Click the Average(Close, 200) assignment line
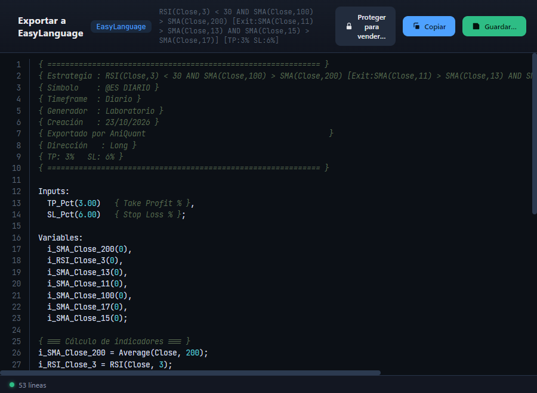537x393 pixels. (124, 353)
